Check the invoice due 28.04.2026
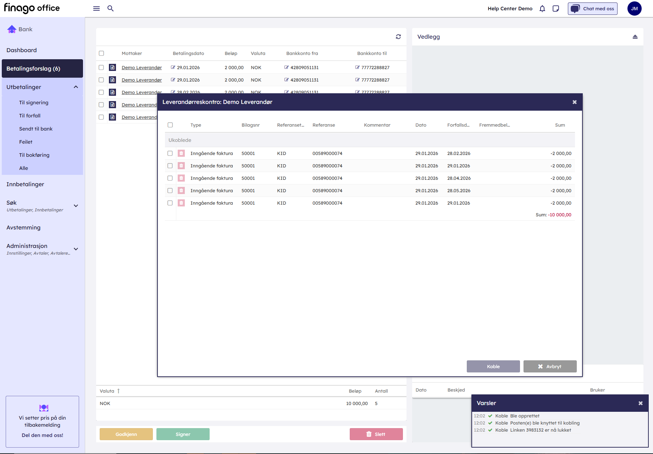The height and width of the screenshot is (454, 653). coord(170,178)
